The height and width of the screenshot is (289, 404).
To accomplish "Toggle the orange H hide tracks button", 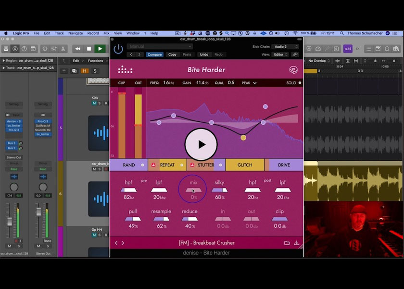I will [x=85, y=71].
